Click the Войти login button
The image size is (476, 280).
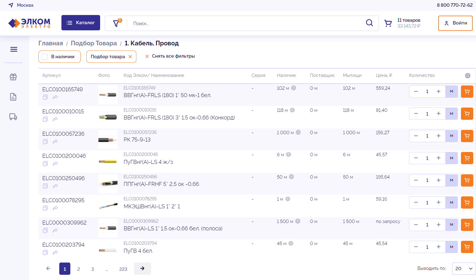[x=455, y=23]
